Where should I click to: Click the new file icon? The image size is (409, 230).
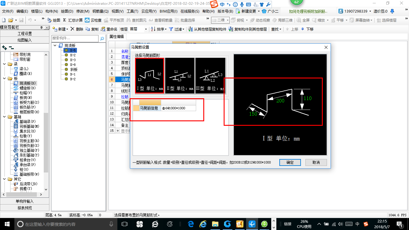(x=4, y=20)
